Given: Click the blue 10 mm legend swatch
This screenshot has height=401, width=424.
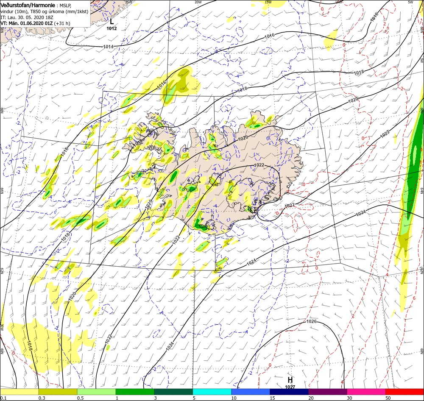Looking at the screenshot, I should click(x=251, y=392).
